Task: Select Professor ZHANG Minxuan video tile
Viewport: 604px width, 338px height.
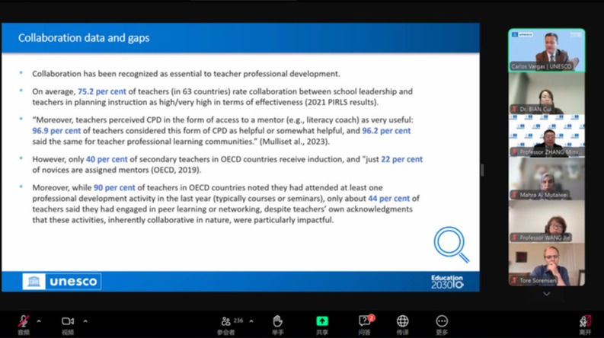Action: click(x=547, y=136)
